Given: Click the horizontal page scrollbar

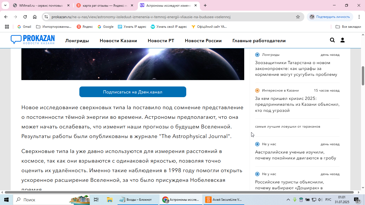Looking at the screenshot, I should click(x=179, y=192).
